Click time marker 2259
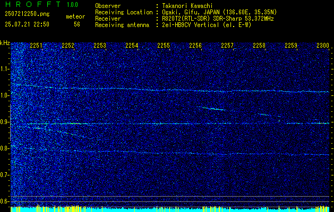Viewport: 334px width, 212px height. coord(291,46)
